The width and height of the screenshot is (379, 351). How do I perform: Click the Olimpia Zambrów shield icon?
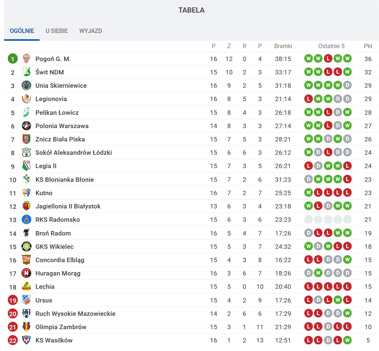(x=26, y=327)
